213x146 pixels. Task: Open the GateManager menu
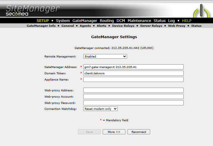click(x=85, y=21)
